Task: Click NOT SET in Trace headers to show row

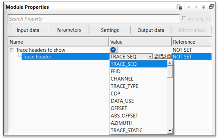Action: (182, 50)
